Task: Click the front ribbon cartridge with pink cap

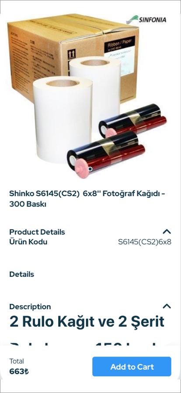Action: tap(106, 155)
